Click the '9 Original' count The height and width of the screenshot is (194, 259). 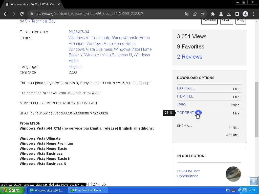(232, 135)
